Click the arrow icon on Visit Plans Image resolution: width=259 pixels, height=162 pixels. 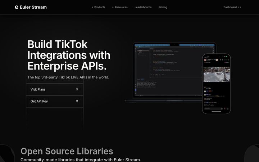(x=77, y=89)
